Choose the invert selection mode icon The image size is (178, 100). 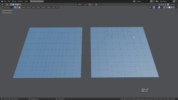coord(18,4)
